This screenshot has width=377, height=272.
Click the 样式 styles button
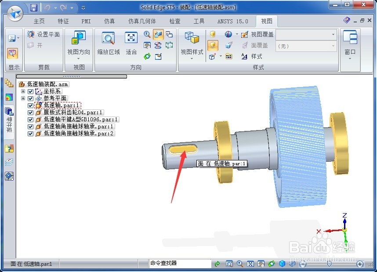pos(251,57)
